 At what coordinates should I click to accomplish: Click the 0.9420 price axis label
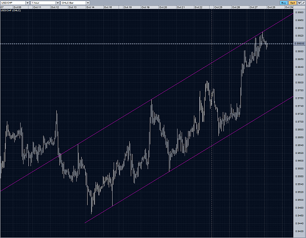[x=300, y=231]
